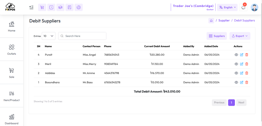Select page 1 in pagination
Viewport: 262px width, 126px height.
(231, 102)
